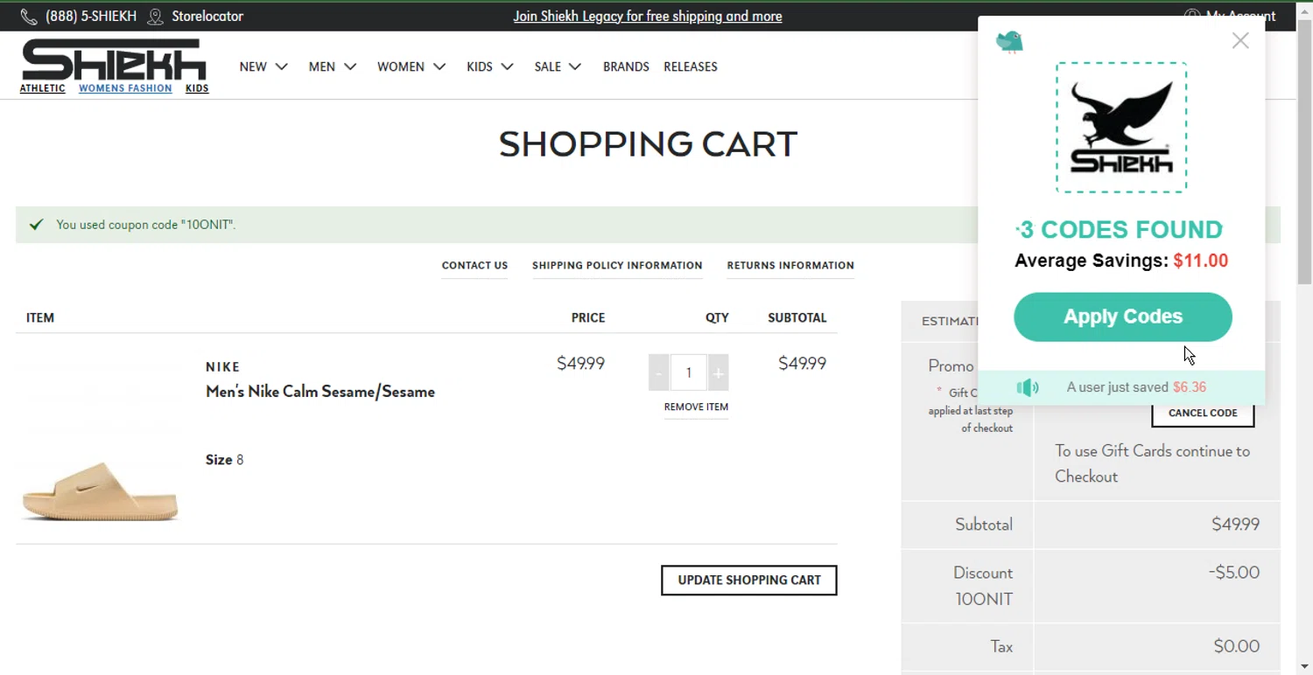Click the Tax $0.00 amount
This screenshot has width=1313, height=675.
coord(1237,646)
